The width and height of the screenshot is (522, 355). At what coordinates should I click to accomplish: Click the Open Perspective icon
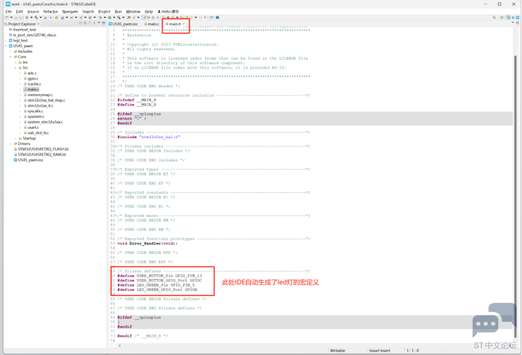tap(502, 18)
